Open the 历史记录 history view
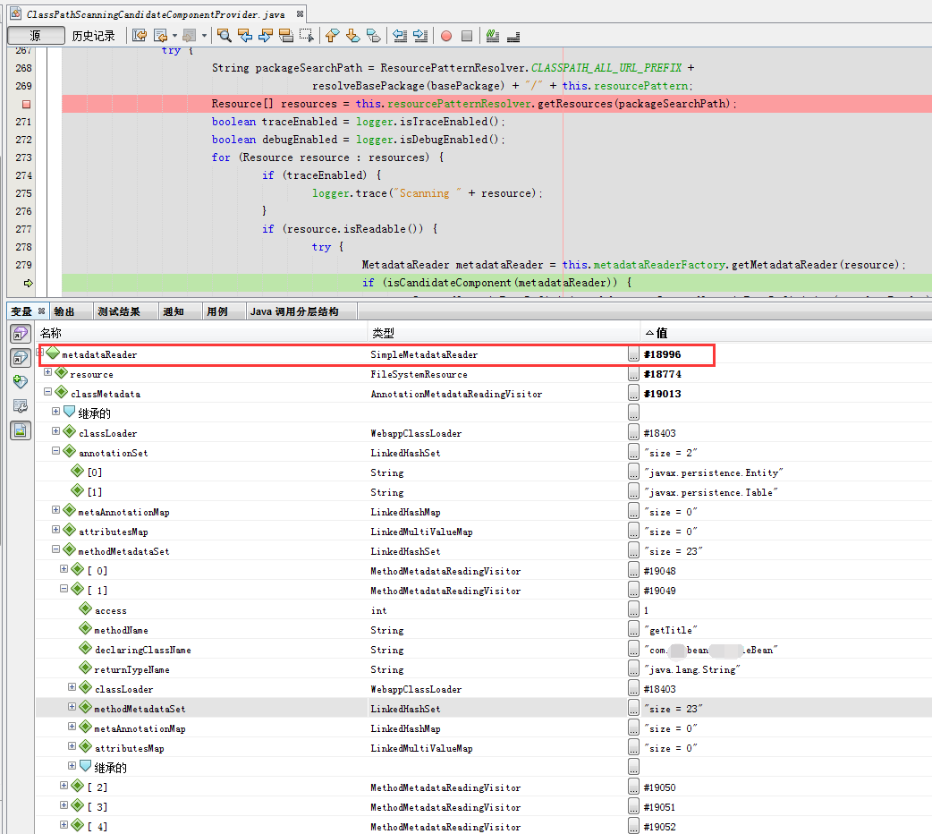 [x=93, y=36]
